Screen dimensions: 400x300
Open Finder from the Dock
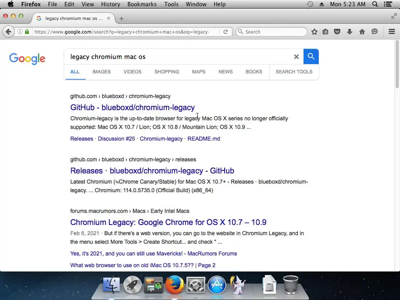pos(111,285)
